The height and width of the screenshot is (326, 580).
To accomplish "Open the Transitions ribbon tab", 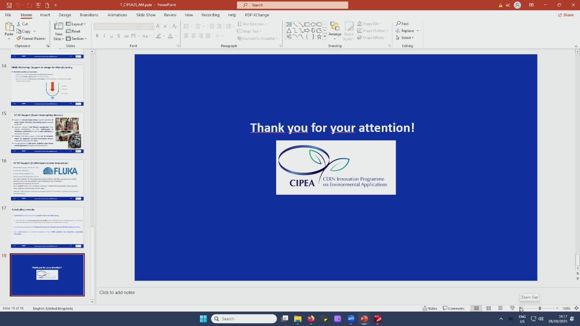I will (89, 15).
